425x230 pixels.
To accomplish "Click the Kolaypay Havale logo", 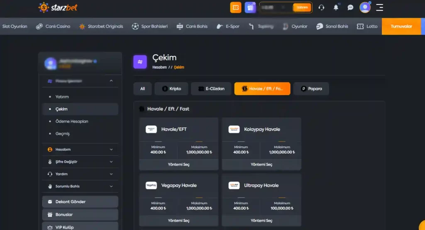I will tap(234, 129).
